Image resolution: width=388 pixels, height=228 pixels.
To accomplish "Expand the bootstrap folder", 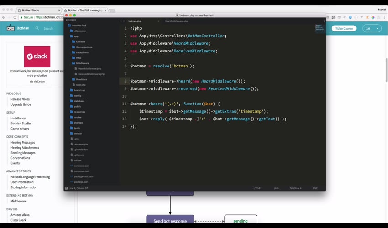I will (78, 90).
